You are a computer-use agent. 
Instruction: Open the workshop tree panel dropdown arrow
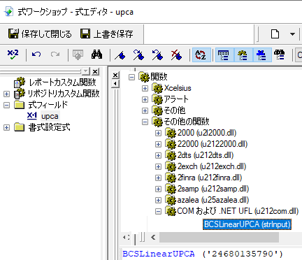pyautogui.click(x=86, y=71)
